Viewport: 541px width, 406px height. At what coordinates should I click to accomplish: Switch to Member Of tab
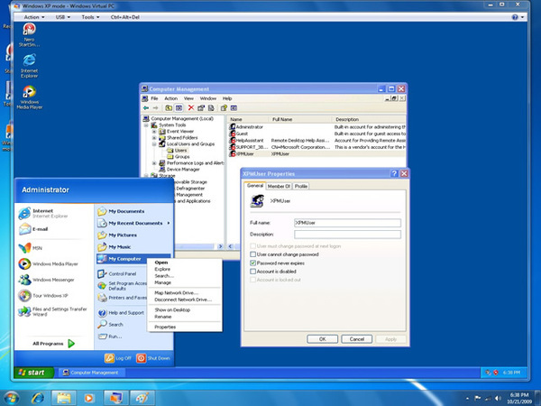(279, 186)
